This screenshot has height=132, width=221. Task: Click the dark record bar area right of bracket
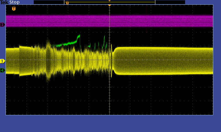tap(170, 2)
